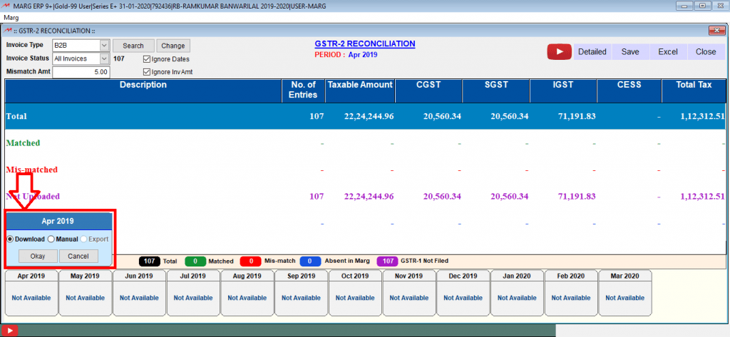
Task: Select the Jun 2019 month tab
Action: pyautogui.click(x=139, y=292)
